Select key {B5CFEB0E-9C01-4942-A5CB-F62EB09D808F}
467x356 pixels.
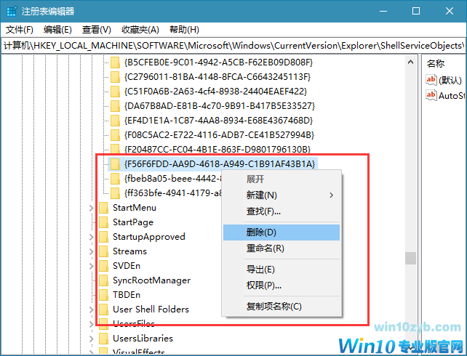(219, 62)
